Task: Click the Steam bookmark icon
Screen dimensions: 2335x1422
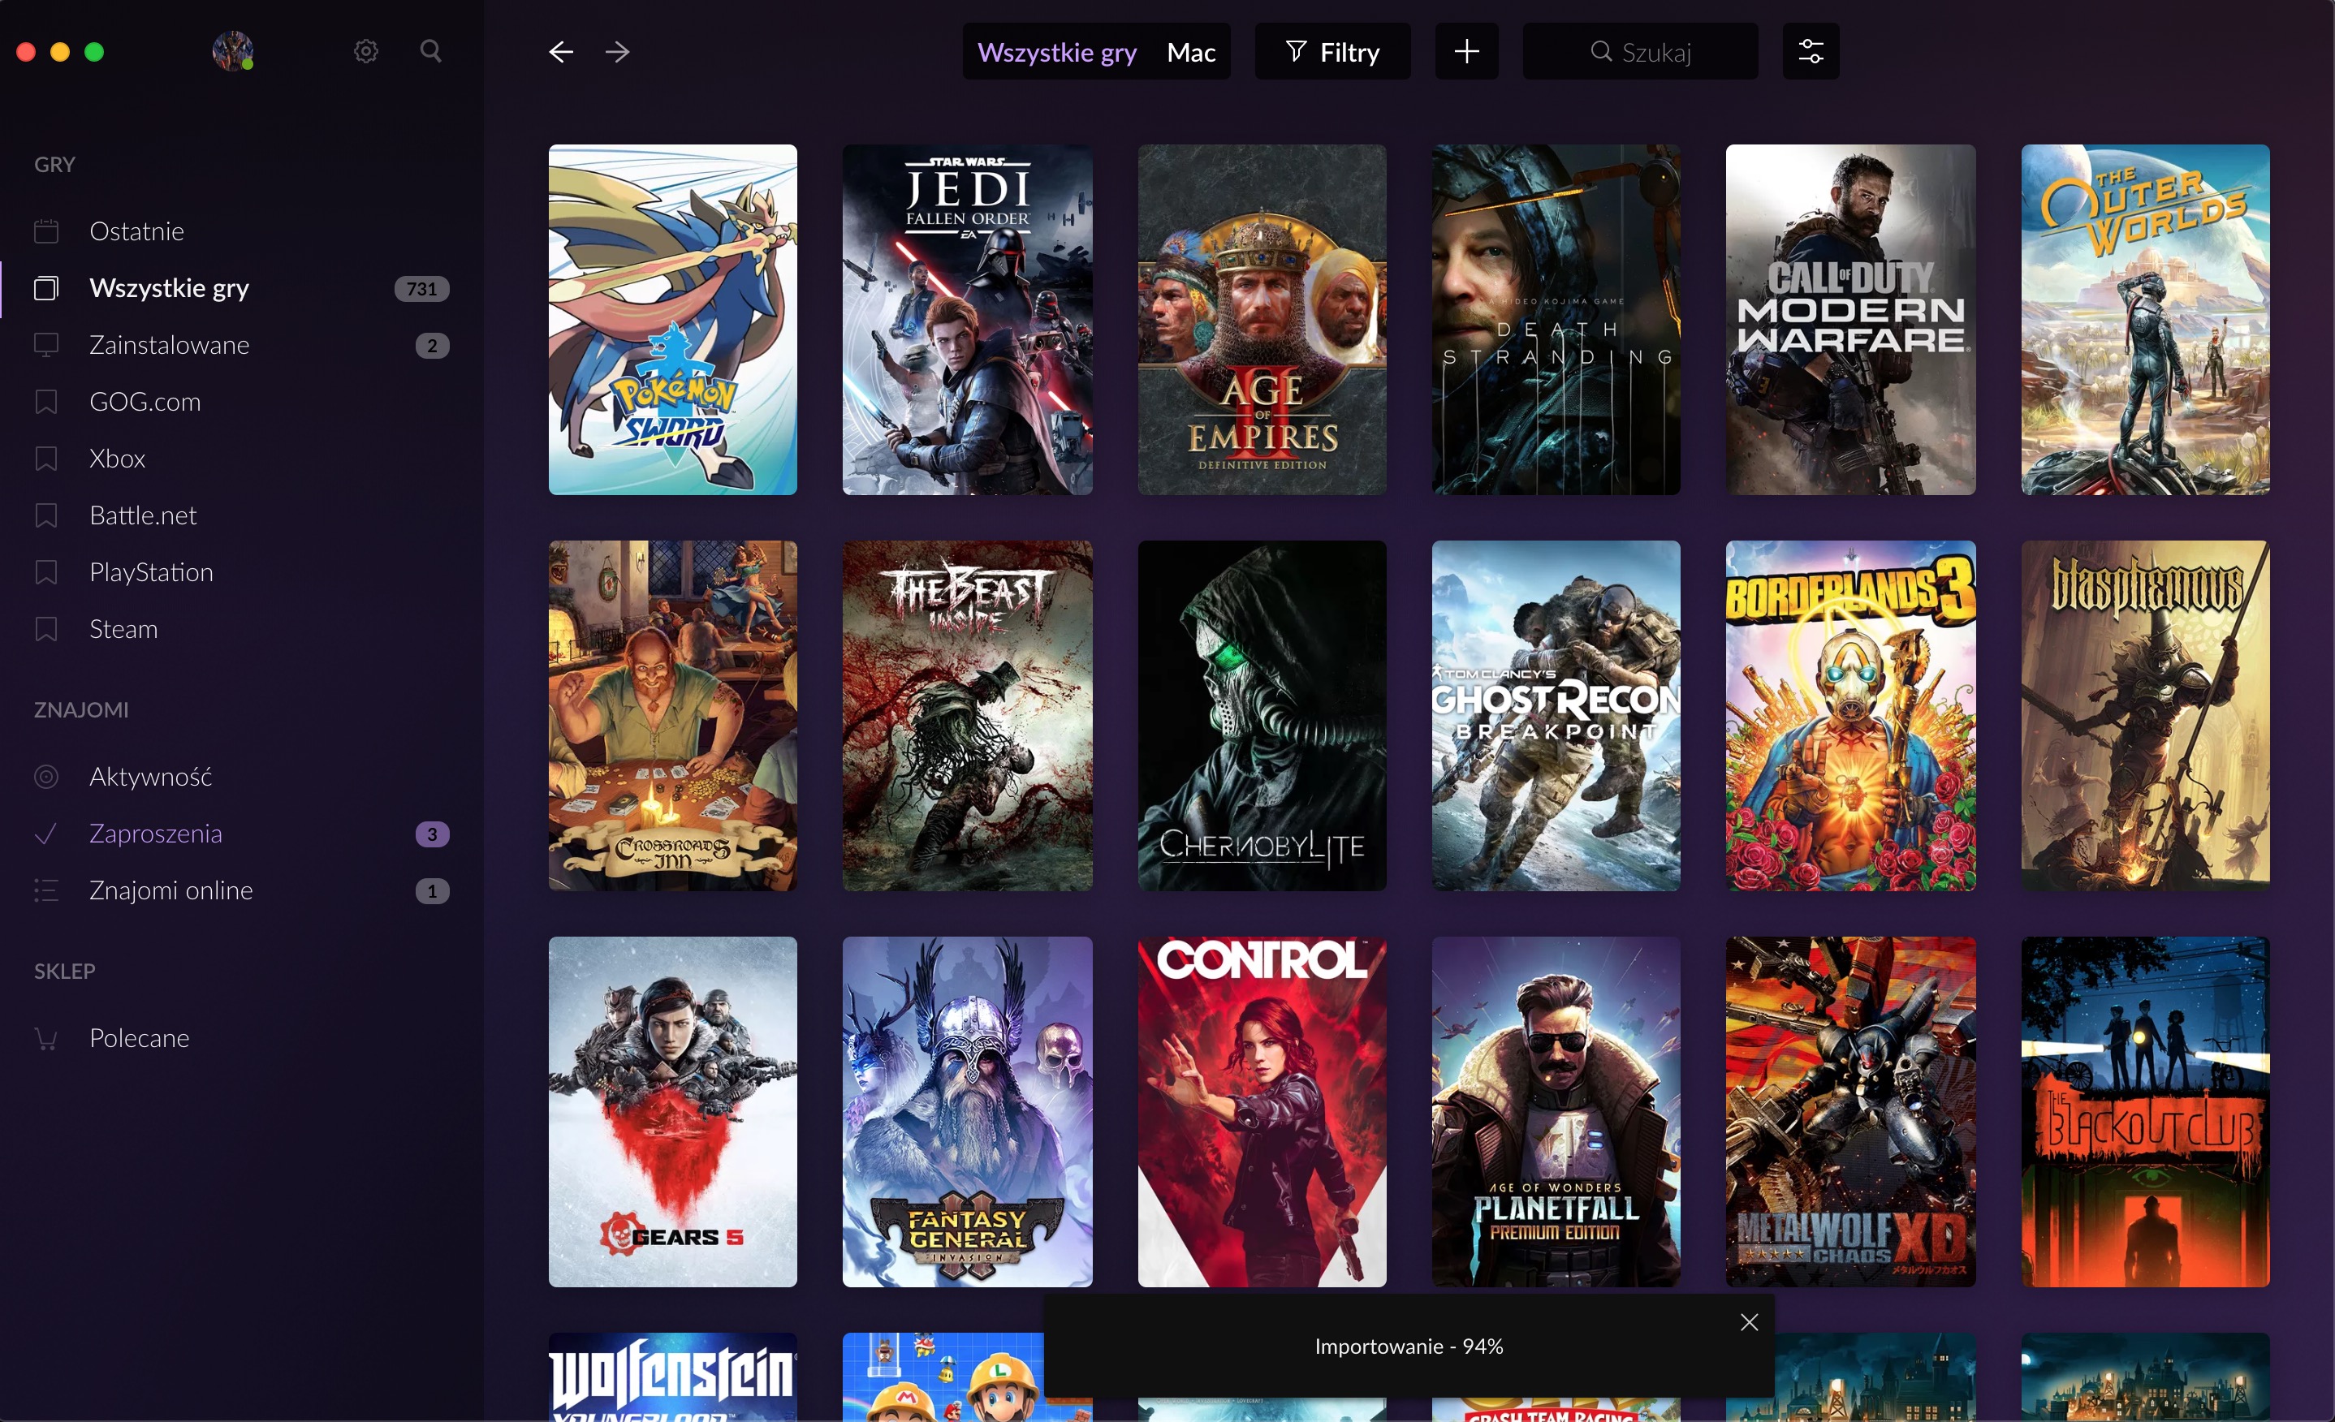Action: pos(46,629)
